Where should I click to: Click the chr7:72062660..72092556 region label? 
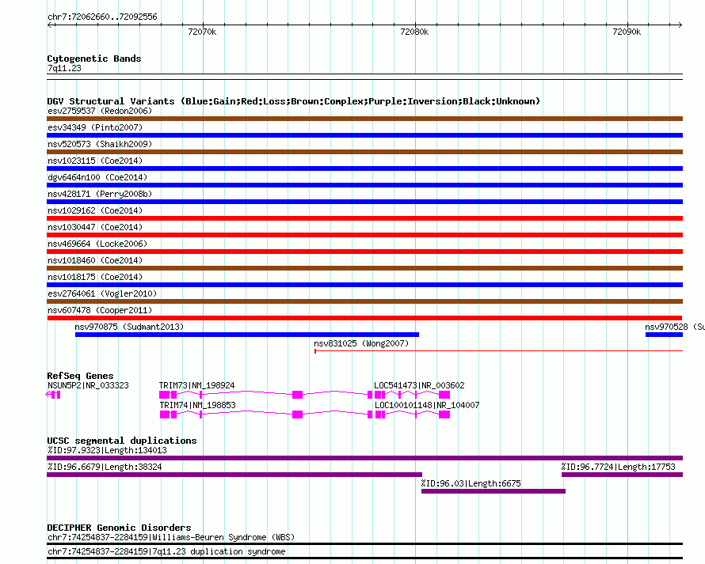[102, 17]
